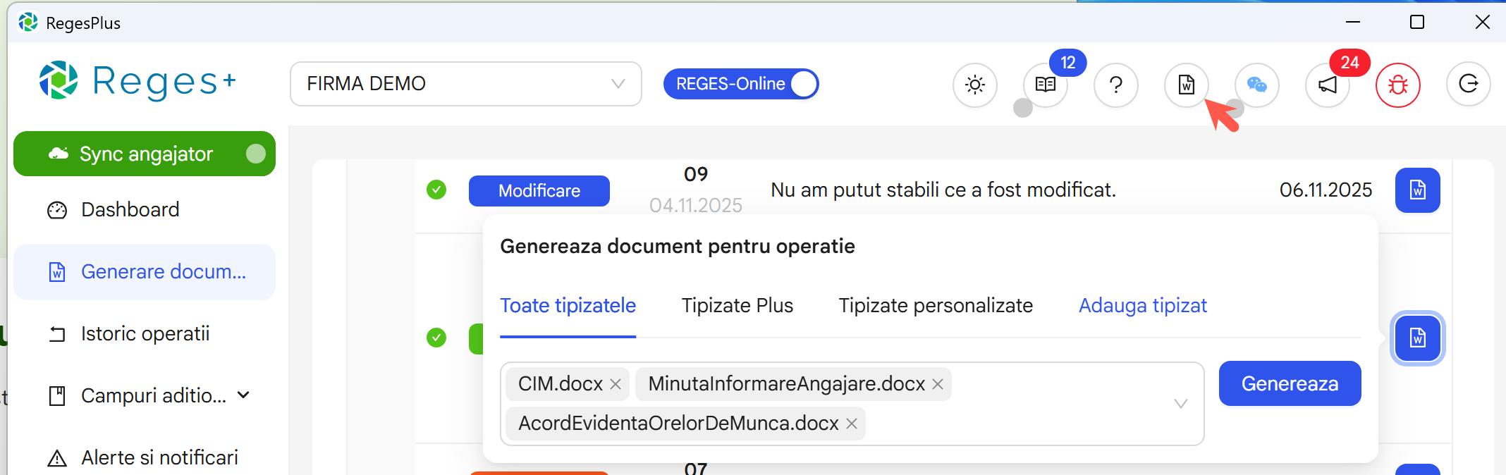Click text 'Nu am putut stabili ce a fost modificat.'

pos(943,190)
